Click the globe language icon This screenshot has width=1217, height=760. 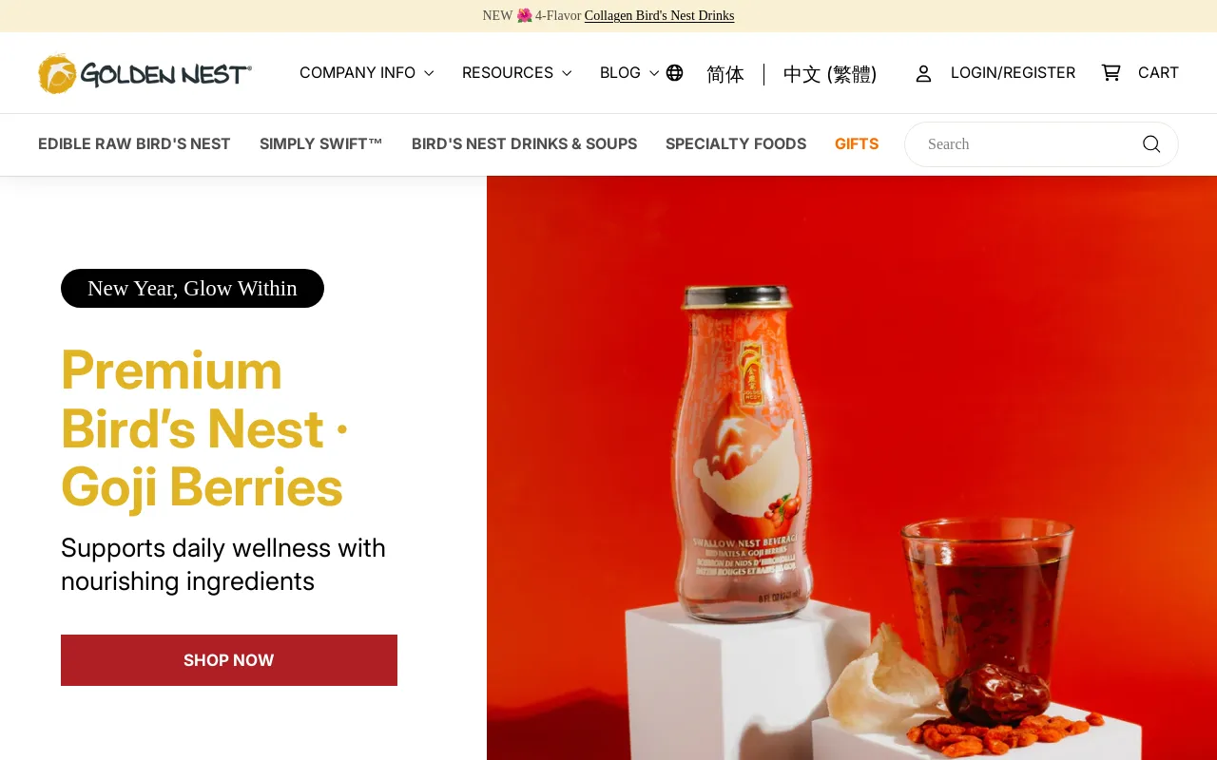(674, 73)
